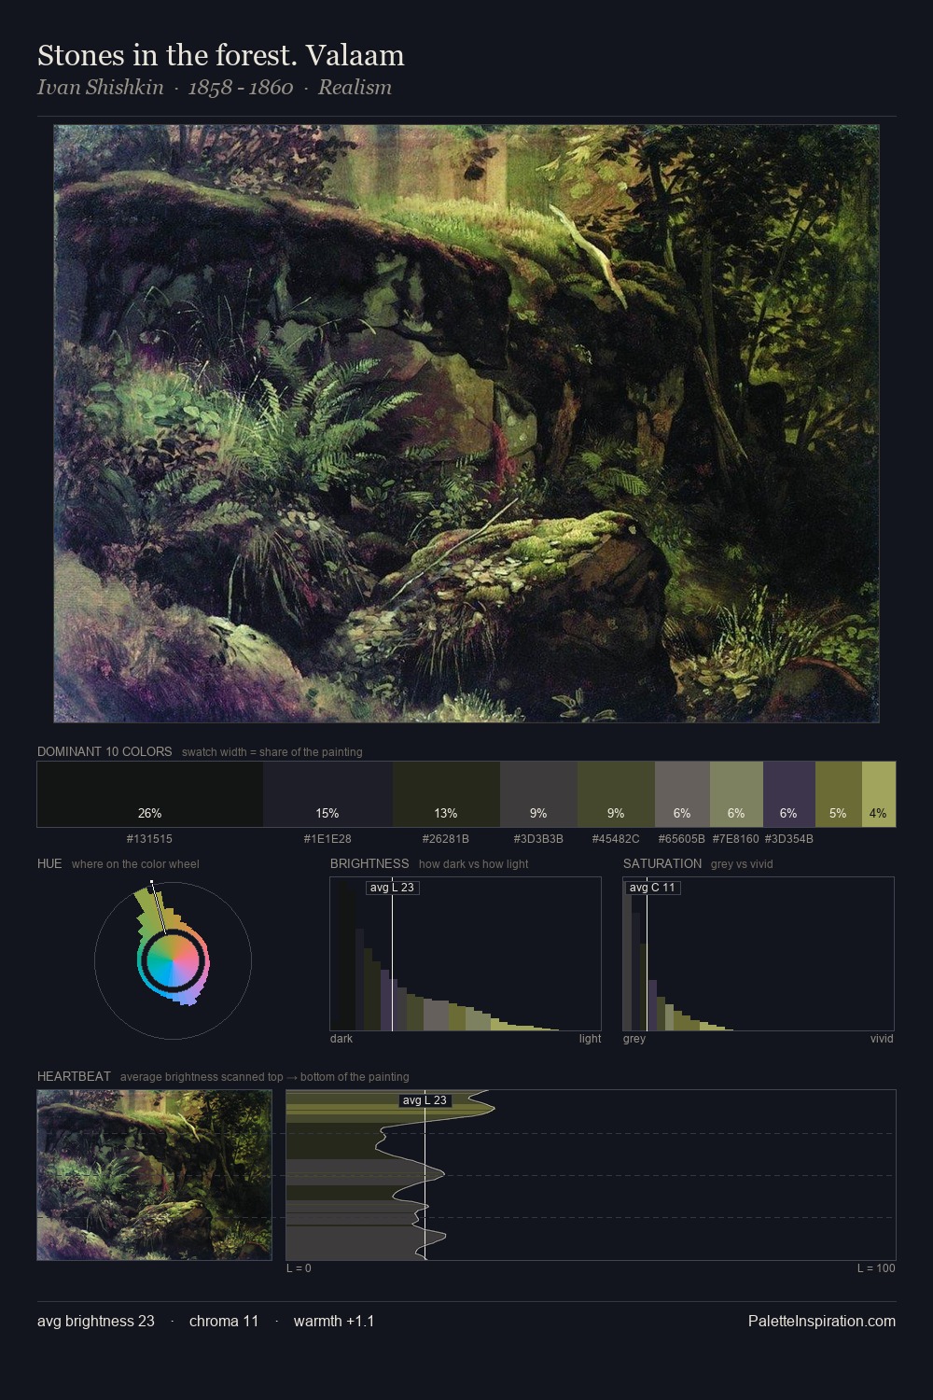This screenshot has height=1400, width=933.
Task: Click the footer 'avg brightness 23' stat
Action: 96,1321
